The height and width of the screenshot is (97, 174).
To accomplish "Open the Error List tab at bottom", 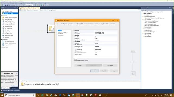I will click(x=4, y=91).
